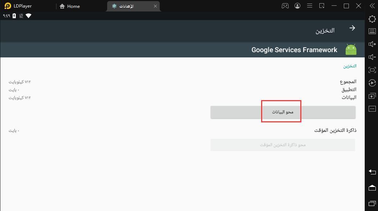Click the multi-instance add window icon

coord(372,96)
